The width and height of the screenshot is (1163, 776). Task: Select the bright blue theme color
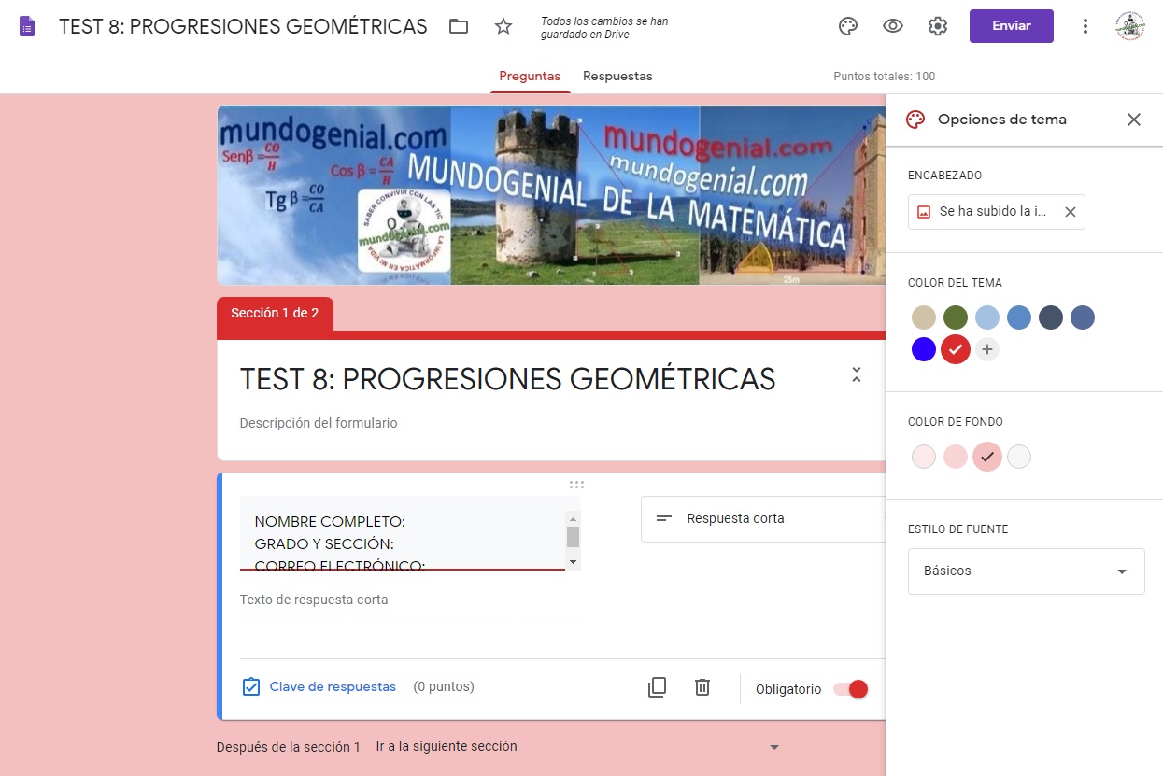(x=924, y=350)
